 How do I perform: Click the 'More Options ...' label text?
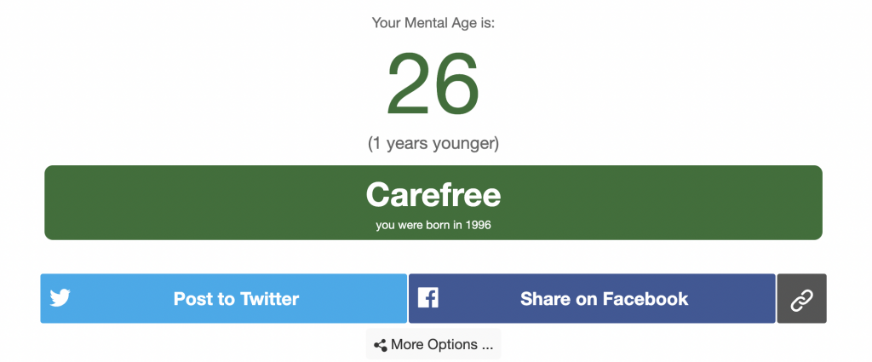(442, 344)
